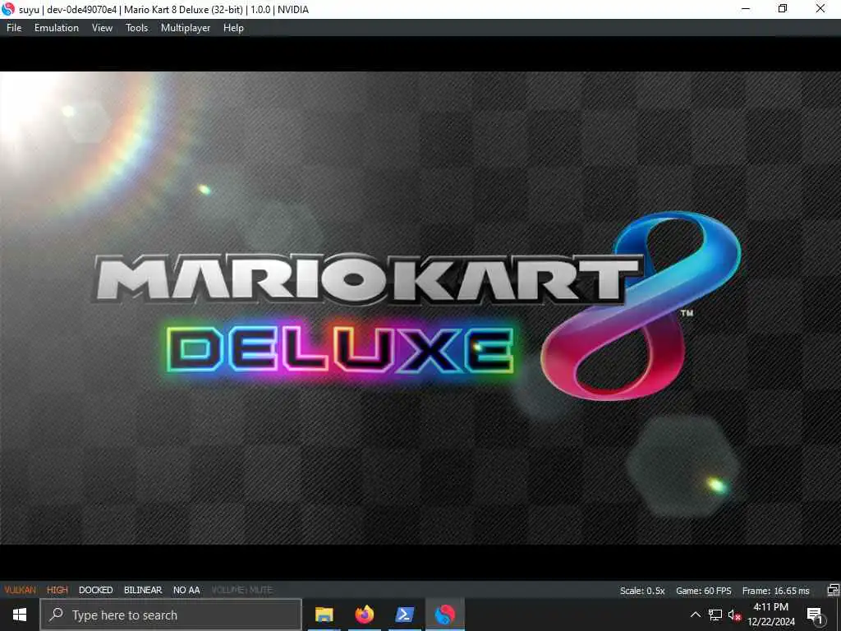Open the Tools menu

point(137,28)
